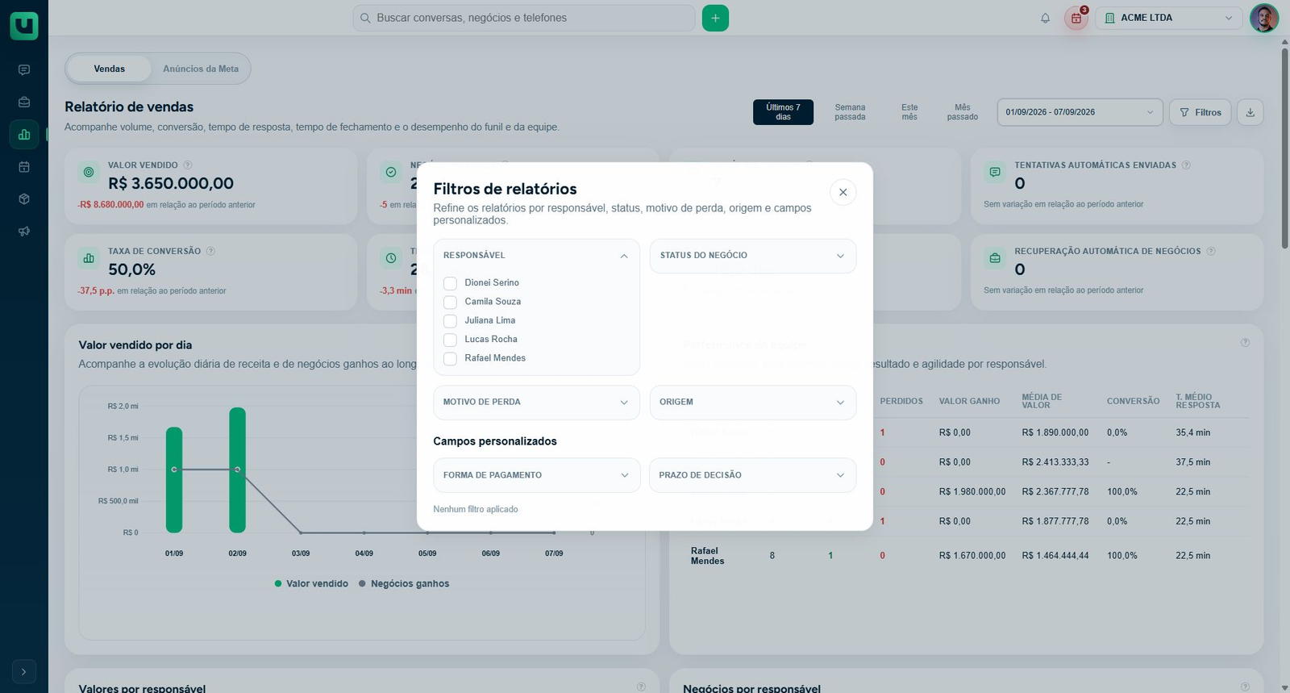Expand the Origem dropdown
Screen dimensions: 1290x693
[753, 403]
